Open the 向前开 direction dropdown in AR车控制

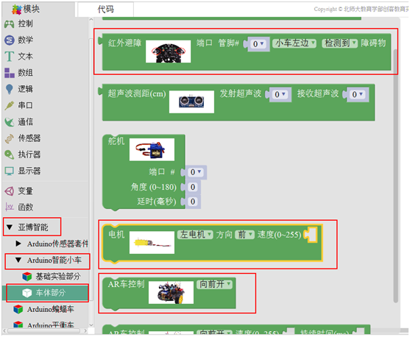tap(214, 284)
